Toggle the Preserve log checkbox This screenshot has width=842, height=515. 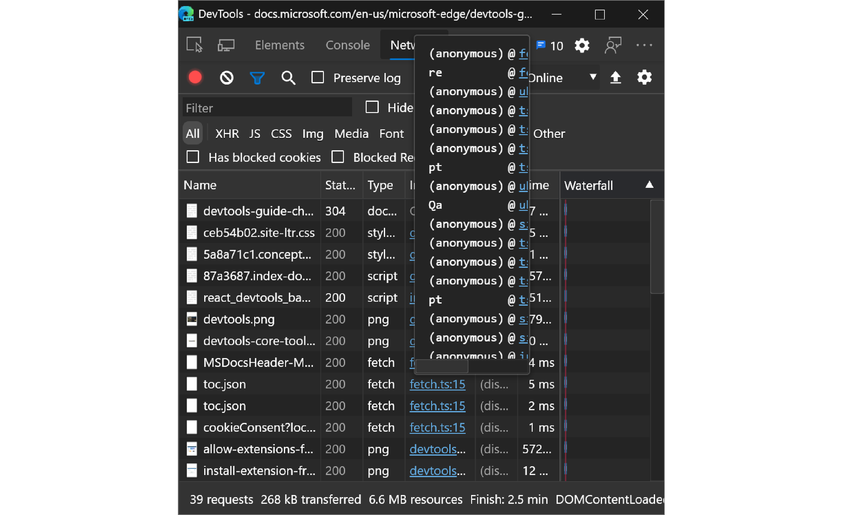coord(319,77)
